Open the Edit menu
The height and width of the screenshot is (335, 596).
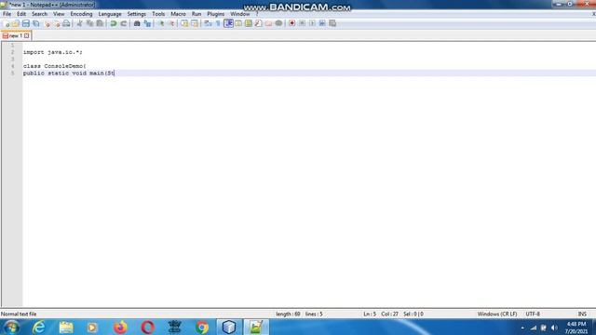[21, 14]
